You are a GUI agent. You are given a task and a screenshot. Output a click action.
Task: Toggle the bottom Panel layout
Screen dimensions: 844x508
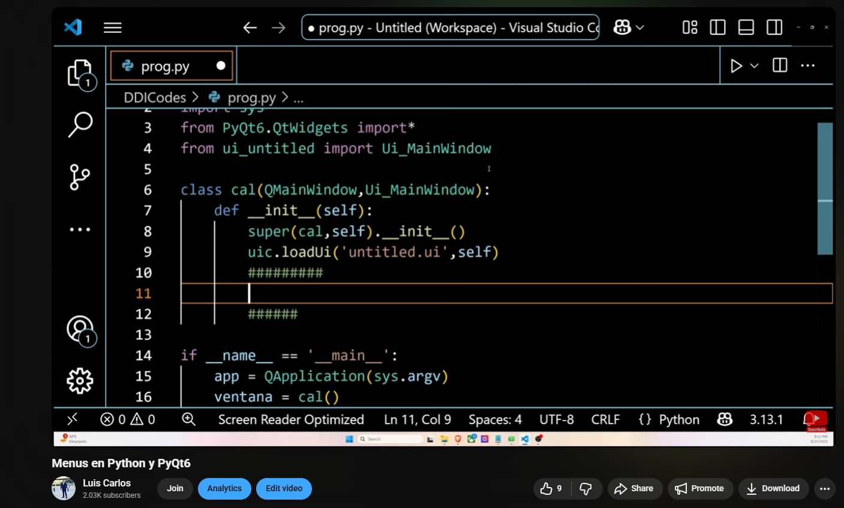pos(746,28)
